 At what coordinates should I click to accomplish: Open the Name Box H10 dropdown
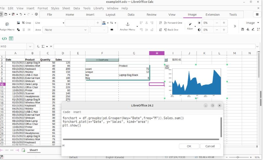[30, 46]
